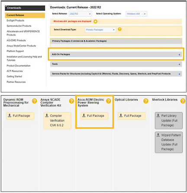Open Product Documentation link in sidebar
Viewport: 187px width, 193px height.
tap(19, 66)
